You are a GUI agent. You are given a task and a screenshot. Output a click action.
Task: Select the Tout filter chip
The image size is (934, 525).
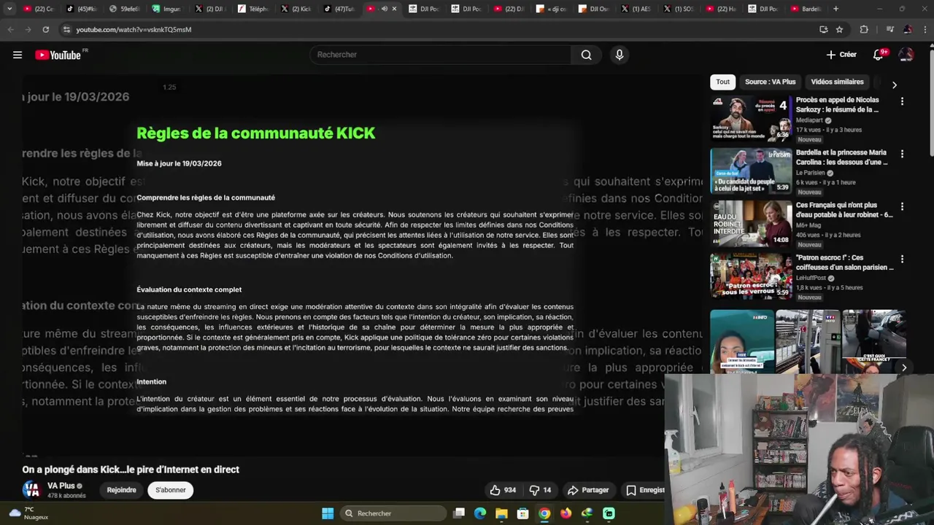click(722, 82)
